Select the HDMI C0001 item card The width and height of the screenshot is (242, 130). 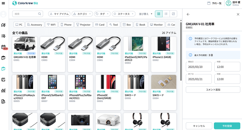pyautogui.click(x=108, y=54)
